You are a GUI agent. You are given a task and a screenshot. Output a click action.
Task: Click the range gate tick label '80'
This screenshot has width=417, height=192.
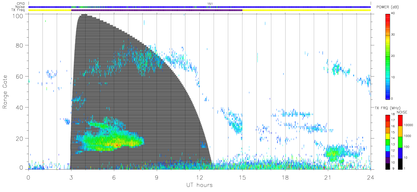[x=20, y=45]
